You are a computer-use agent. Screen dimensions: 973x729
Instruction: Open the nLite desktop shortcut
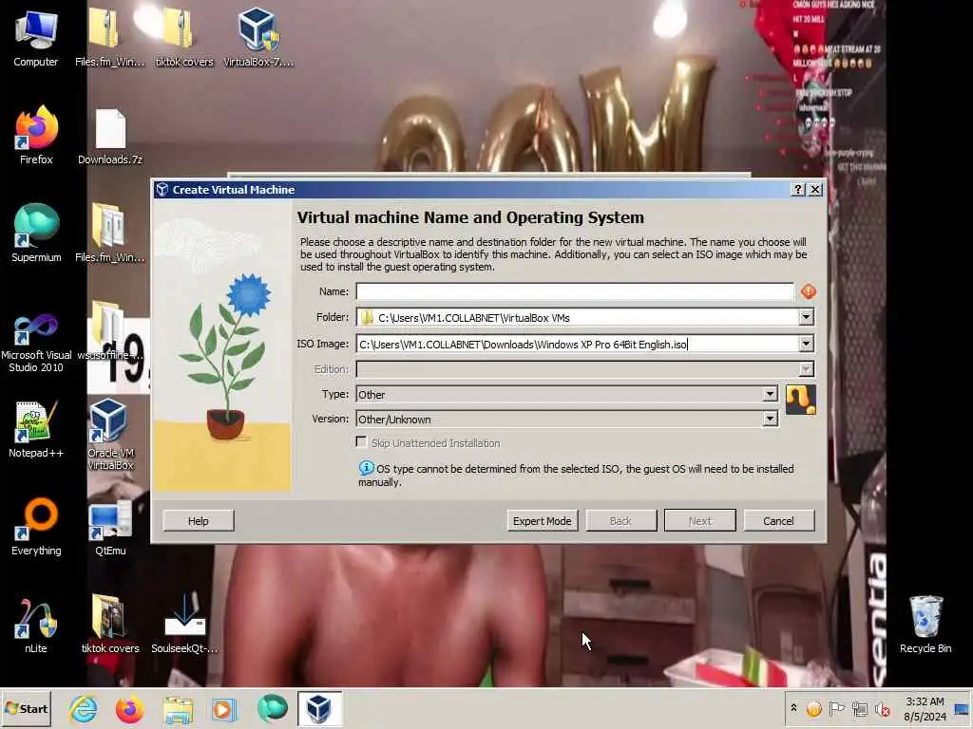pos(36,625)
